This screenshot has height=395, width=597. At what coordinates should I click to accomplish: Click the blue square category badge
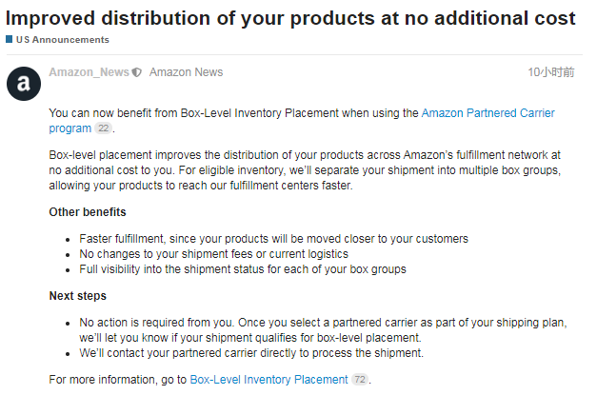(x=10, y=40)
